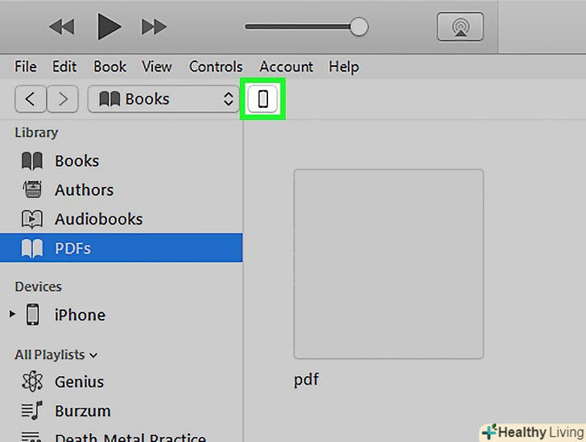Select the Genius playlist icon
Screen dimensions: 586x442
click(32, 382)
